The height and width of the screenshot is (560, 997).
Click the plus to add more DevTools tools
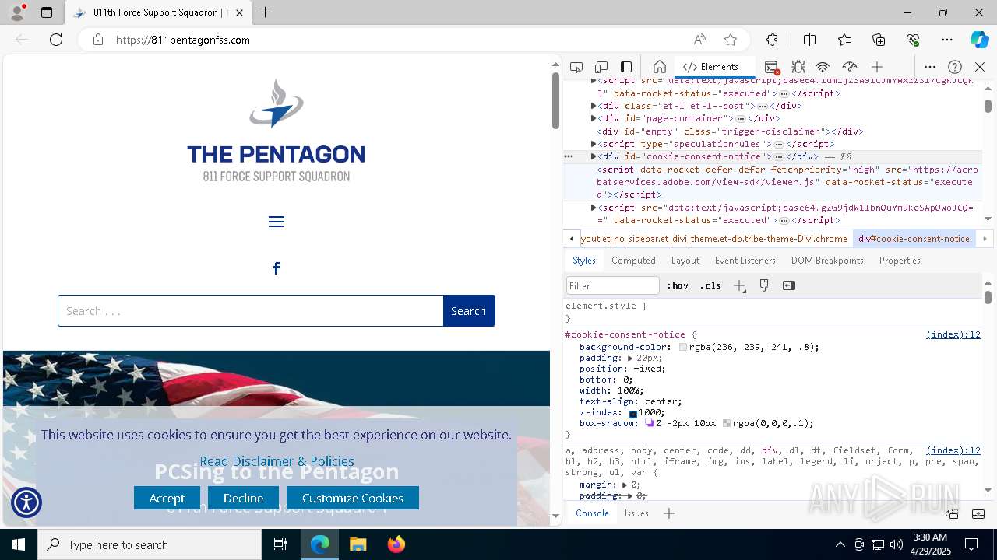click(x=877, y=67)
